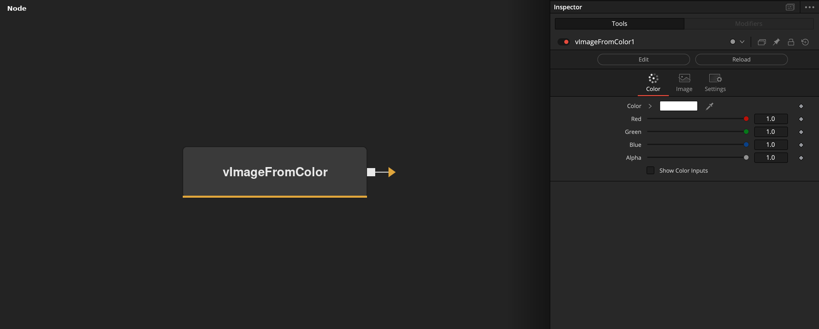The width and height of the screenshot is (819, 329).
Task: Click the Alpha slider handle
Action: coord(746,158)
